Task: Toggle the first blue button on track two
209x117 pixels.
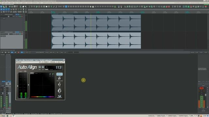Action: pos(16,32)
